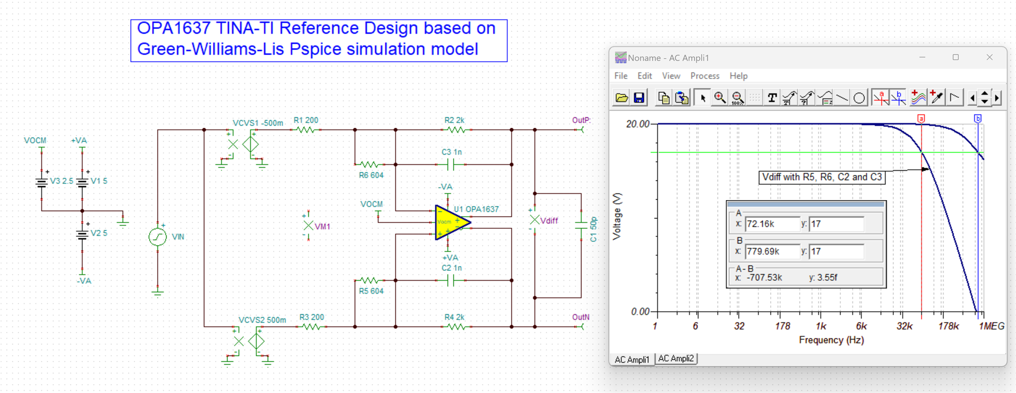Select the VCVS1 controlled source diamond

point(251,145)
